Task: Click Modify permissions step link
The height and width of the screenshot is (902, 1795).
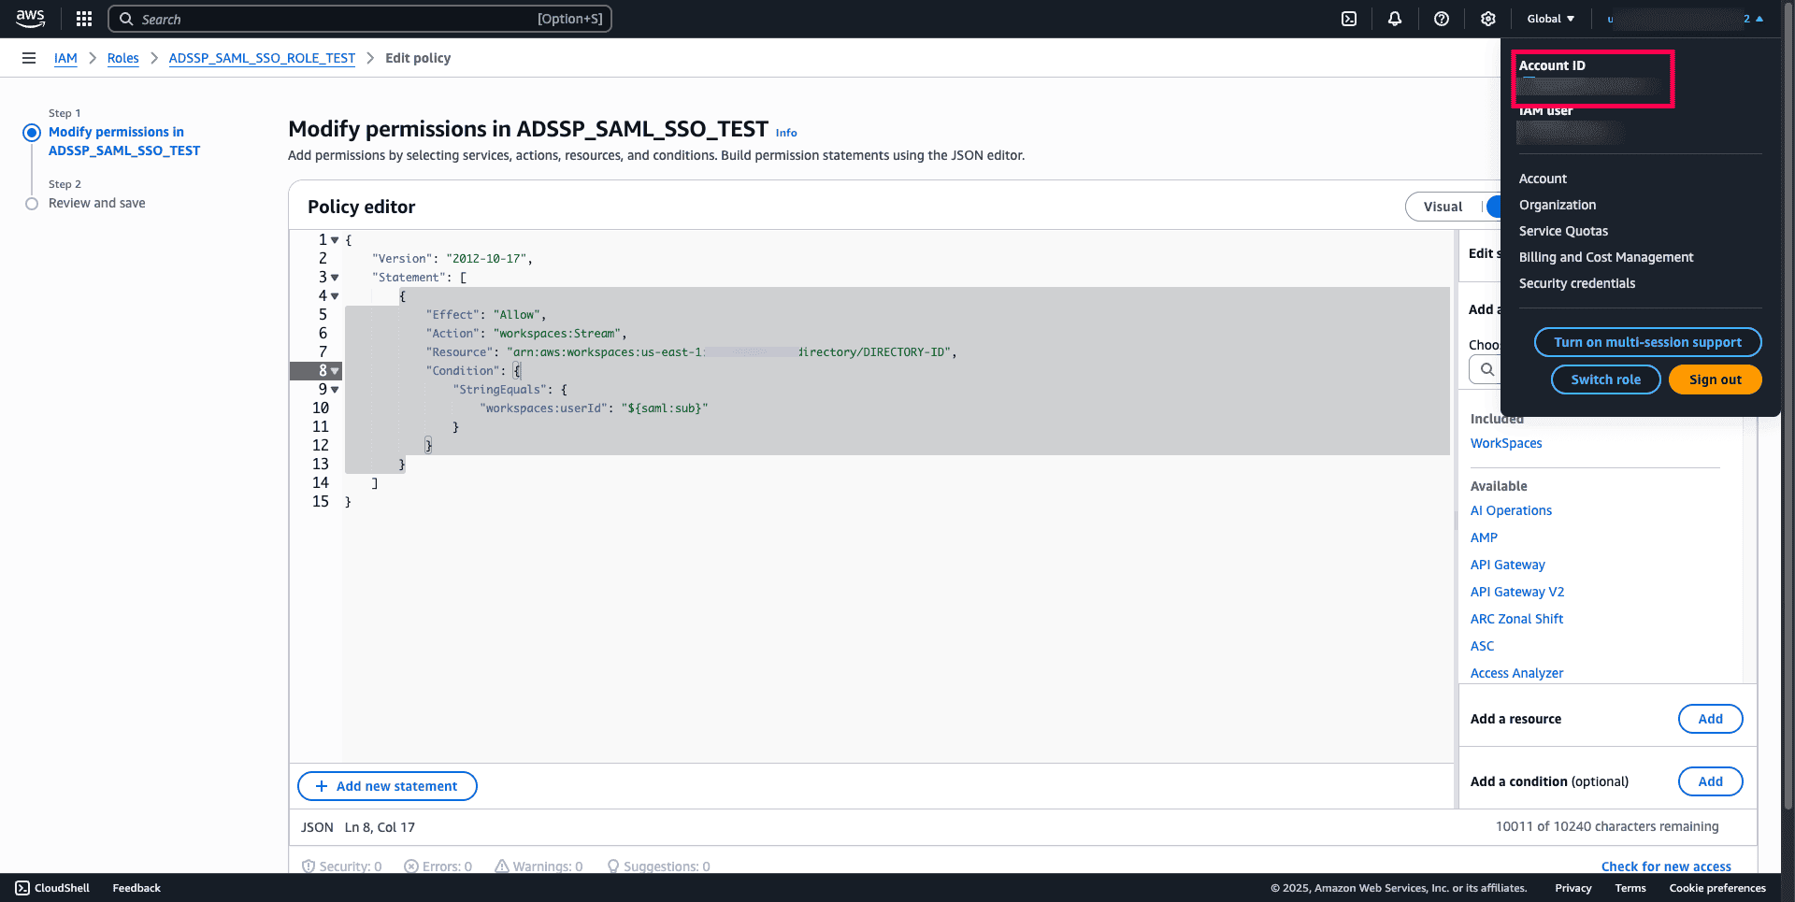Action: [x=124, y=141]
